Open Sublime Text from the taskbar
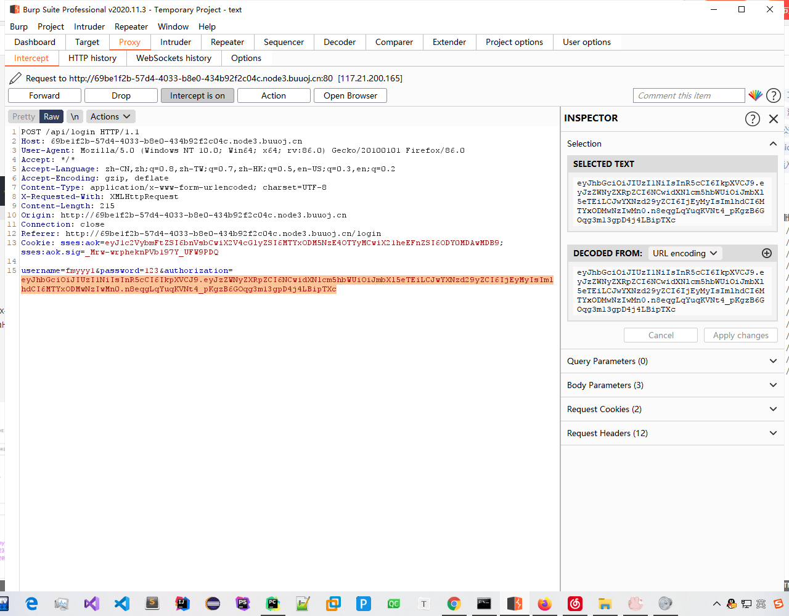The image size is (789, 616). tap(152, 604)
